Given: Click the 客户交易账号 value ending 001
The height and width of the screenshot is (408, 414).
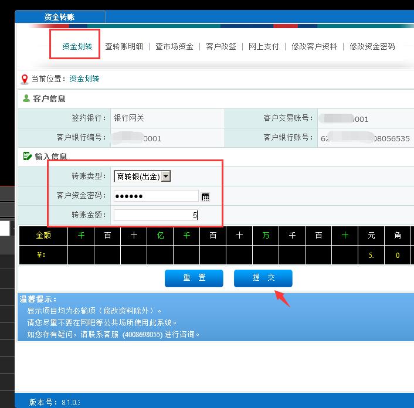Looking at the screenshot, I should [x=344, y=119].
